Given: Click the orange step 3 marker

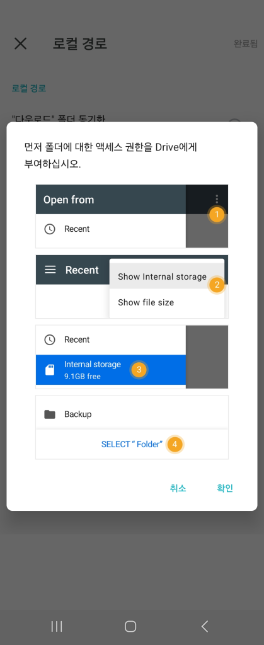Looking at the screenshot, I should click(139, 370).
